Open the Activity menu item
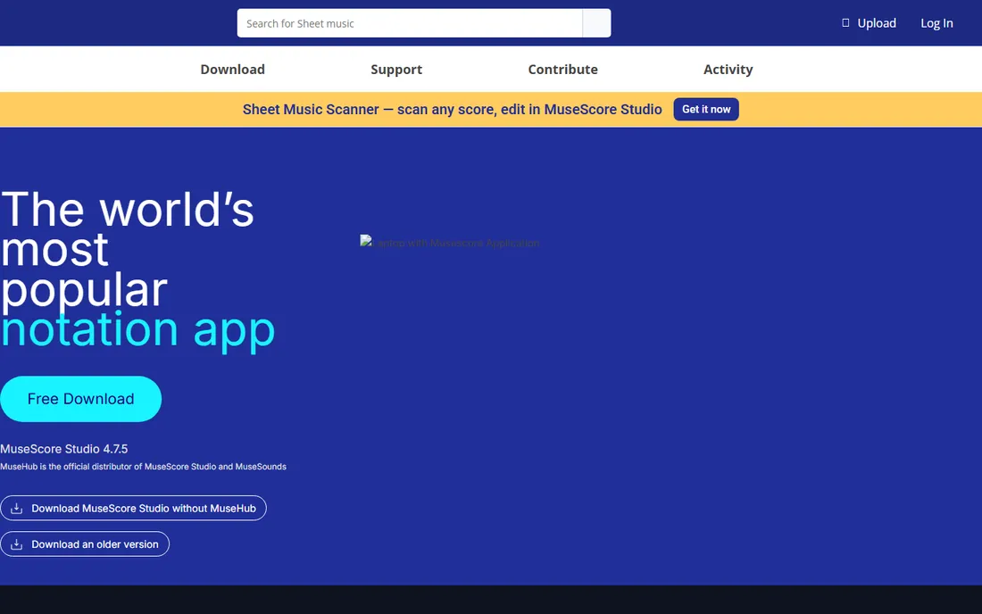 tap(728, 70)
